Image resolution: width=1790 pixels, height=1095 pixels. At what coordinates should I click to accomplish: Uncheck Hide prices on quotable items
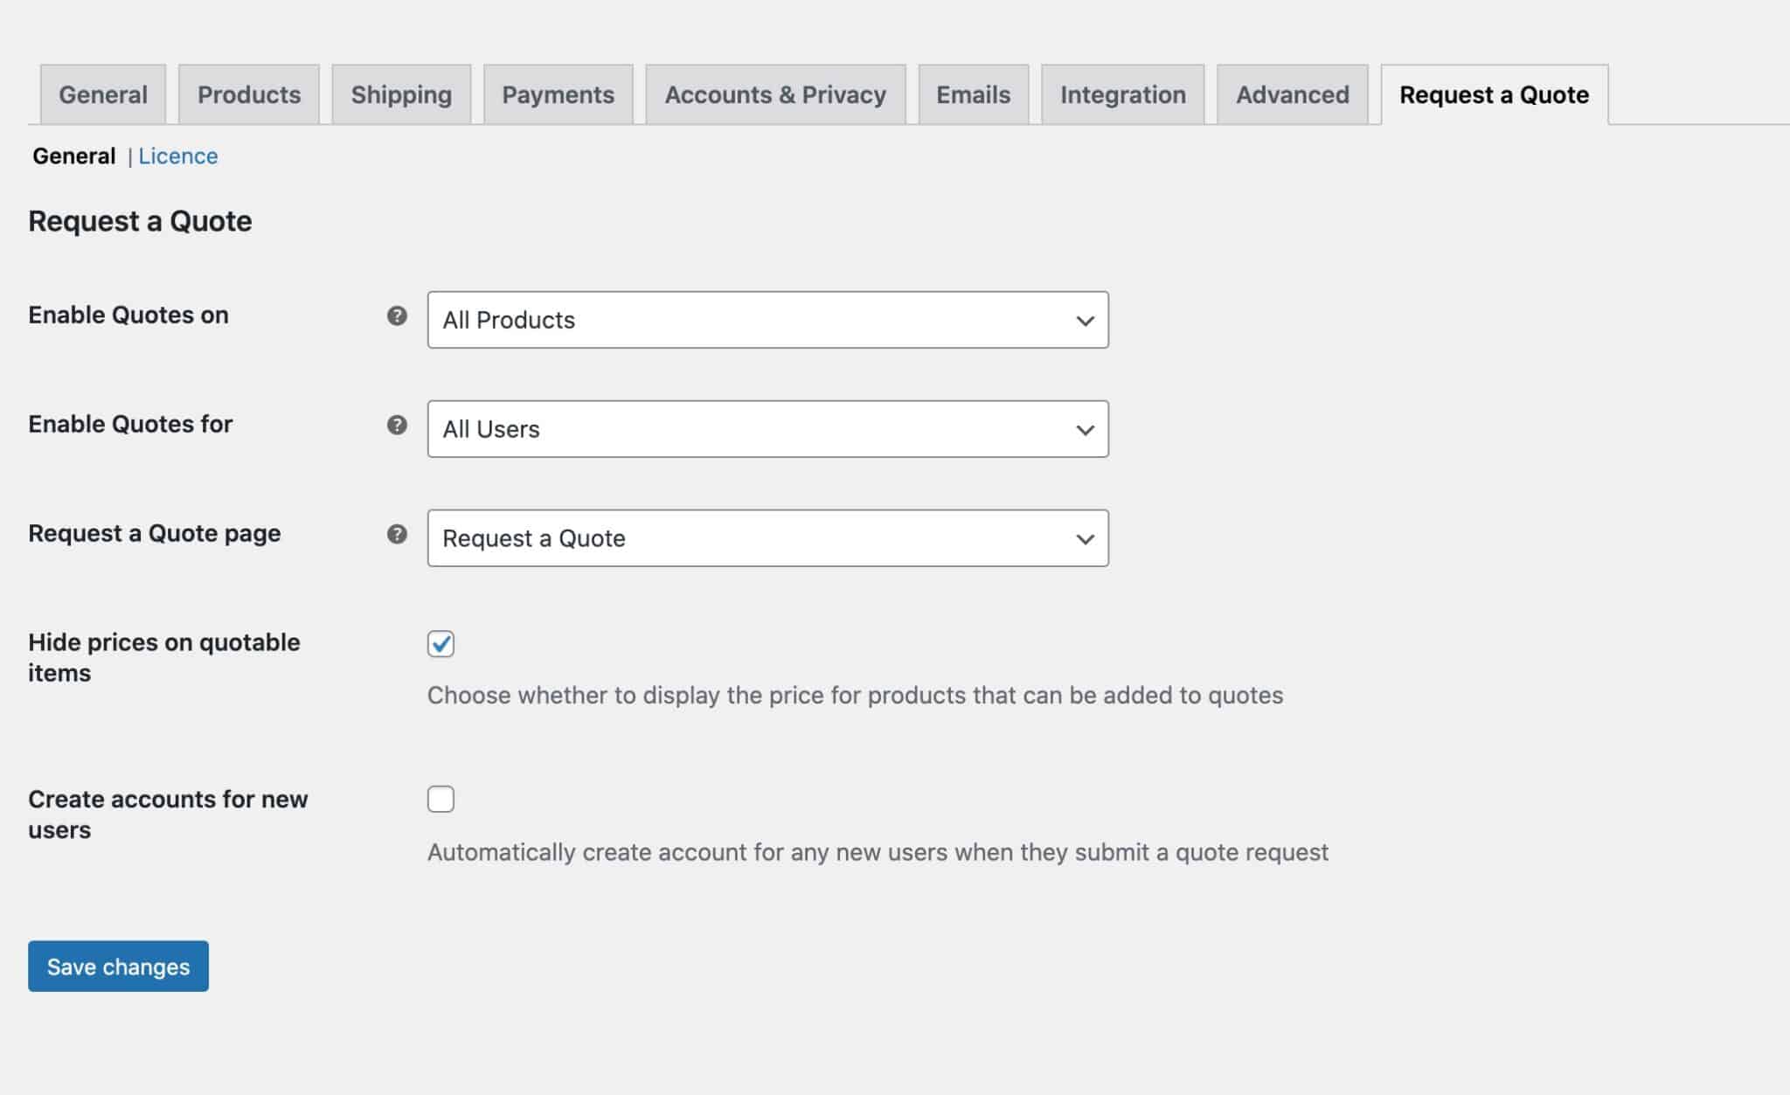coord(441,644)
